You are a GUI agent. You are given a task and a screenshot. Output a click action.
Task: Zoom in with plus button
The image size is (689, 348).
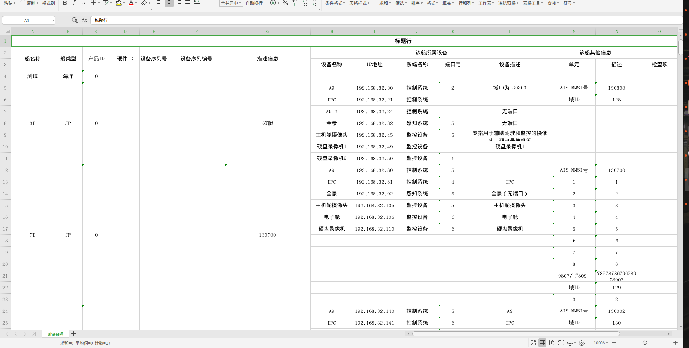675,343
